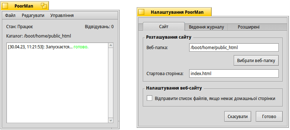The width and height of the screenshot is (290, 130).
Task: Cancel settings with Скасувати button
Action: pyautogui.click(x=238, y=116)
